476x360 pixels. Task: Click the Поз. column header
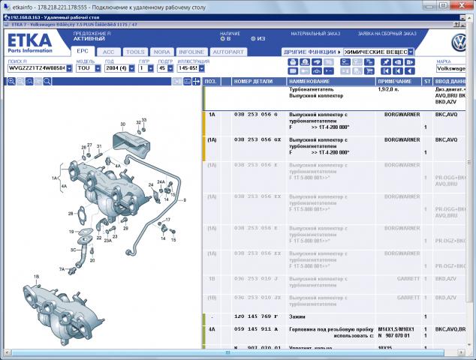pos(212,81)
